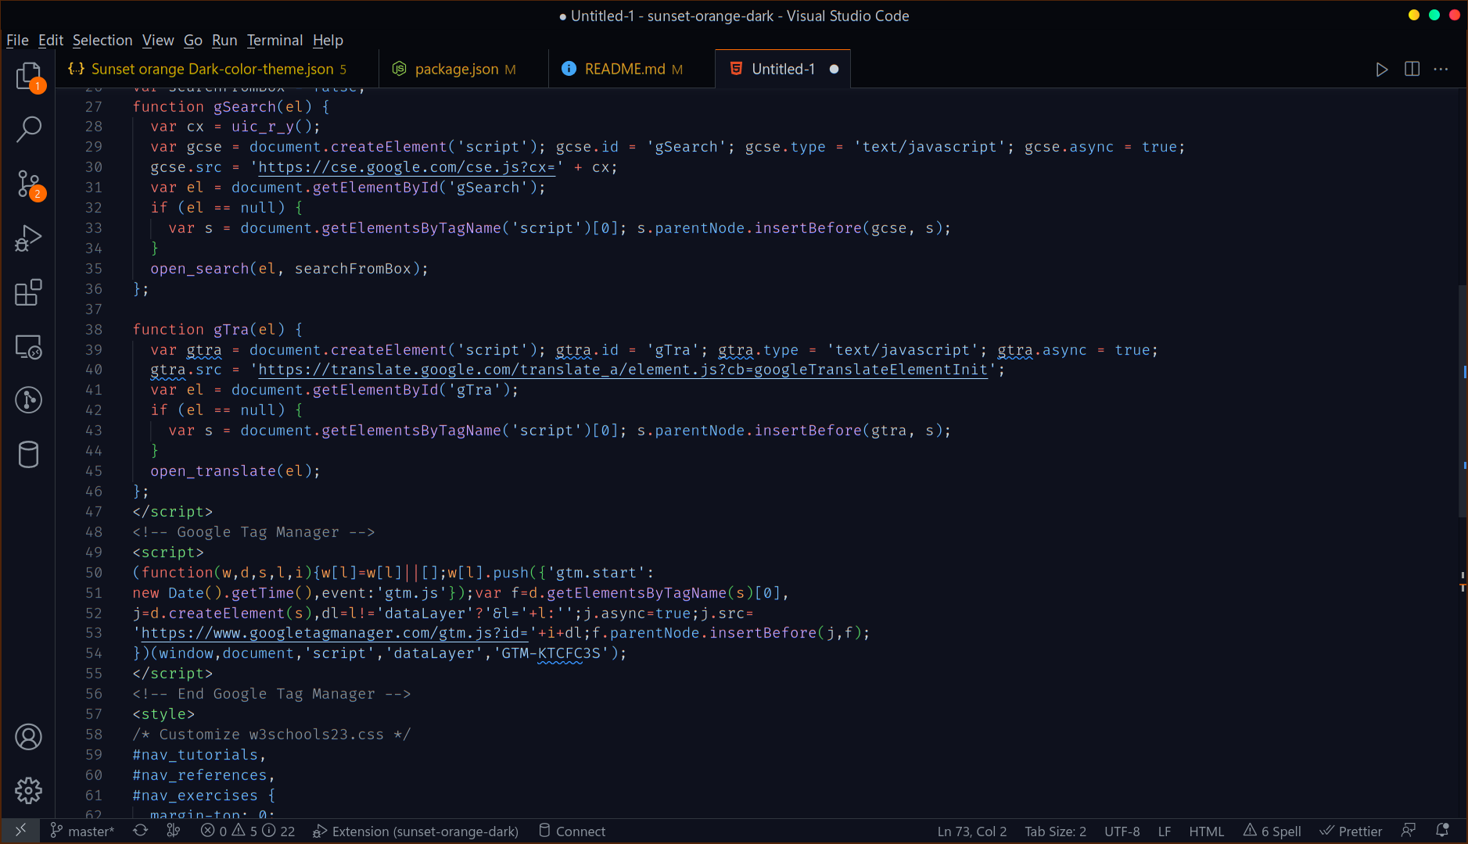Open Problems panel from errors and warnings count
Image resolution: width=1468 pixels, height=844 pixels.
(x=248, y=831)
